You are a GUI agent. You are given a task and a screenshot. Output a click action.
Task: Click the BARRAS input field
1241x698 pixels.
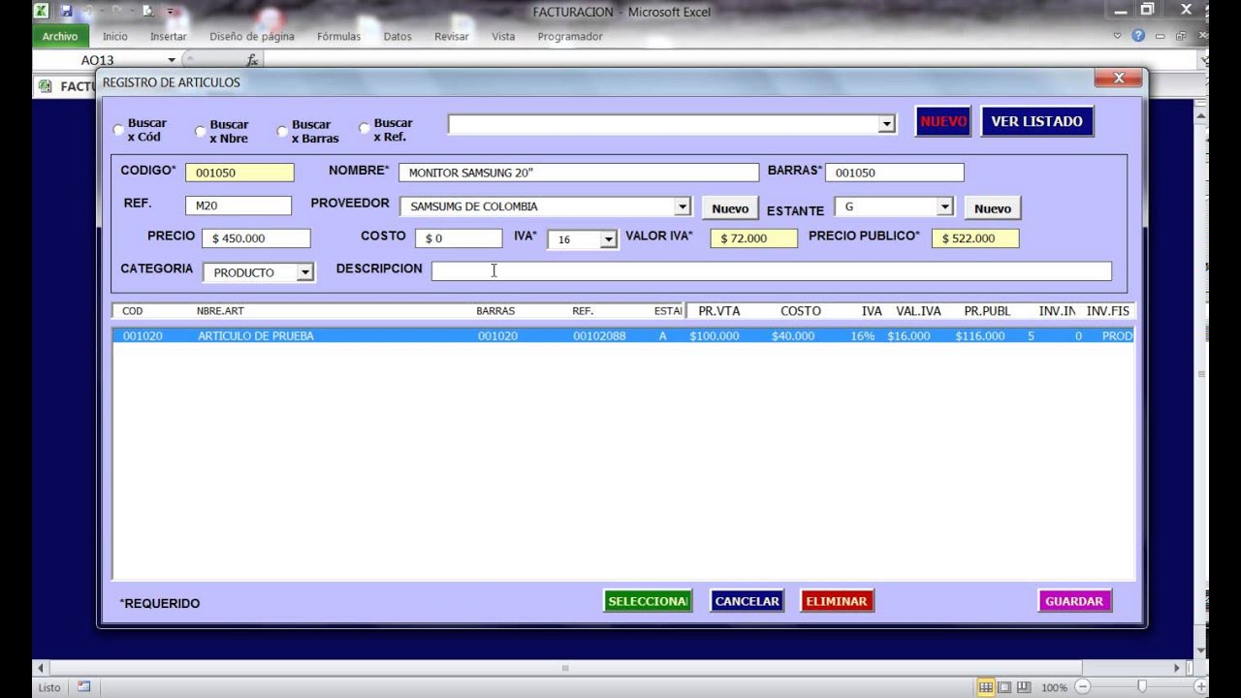pos(894,173)
